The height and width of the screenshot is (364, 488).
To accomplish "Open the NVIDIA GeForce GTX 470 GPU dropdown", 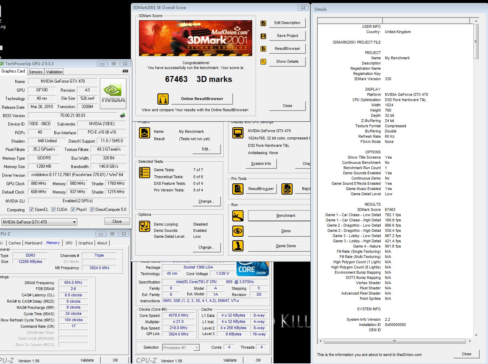I will tap(39, 222).
